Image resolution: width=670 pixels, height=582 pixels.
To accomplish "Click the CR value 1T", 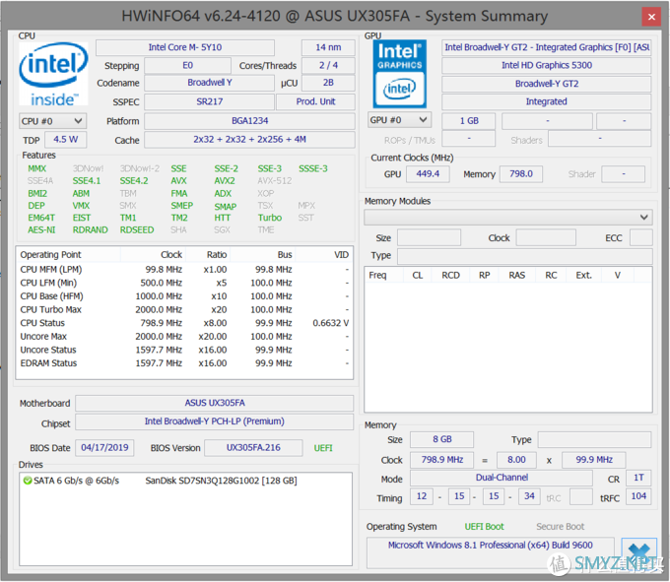I will click(x=638, y=478).
